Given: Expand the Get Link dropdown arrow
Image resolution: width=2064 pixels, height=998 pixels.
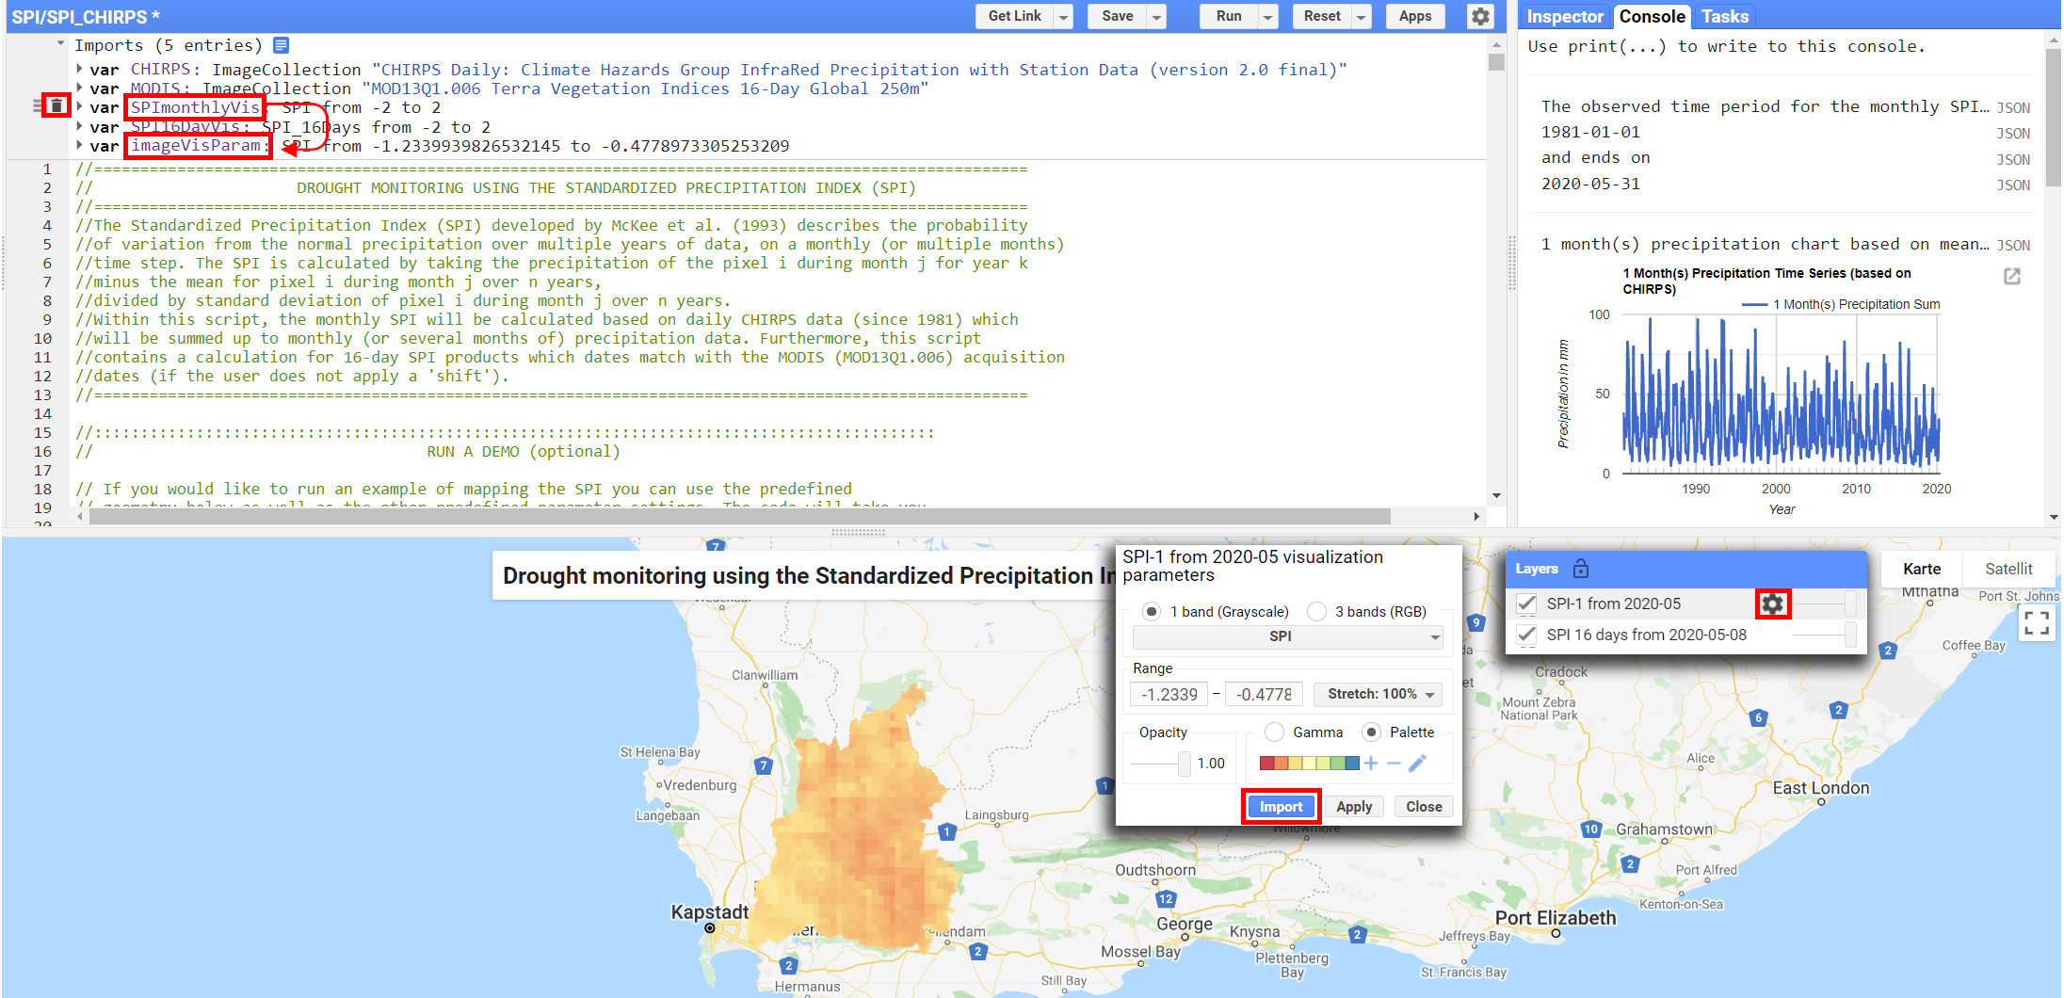Looking at the screenshot, I should tap(1063, 17).
